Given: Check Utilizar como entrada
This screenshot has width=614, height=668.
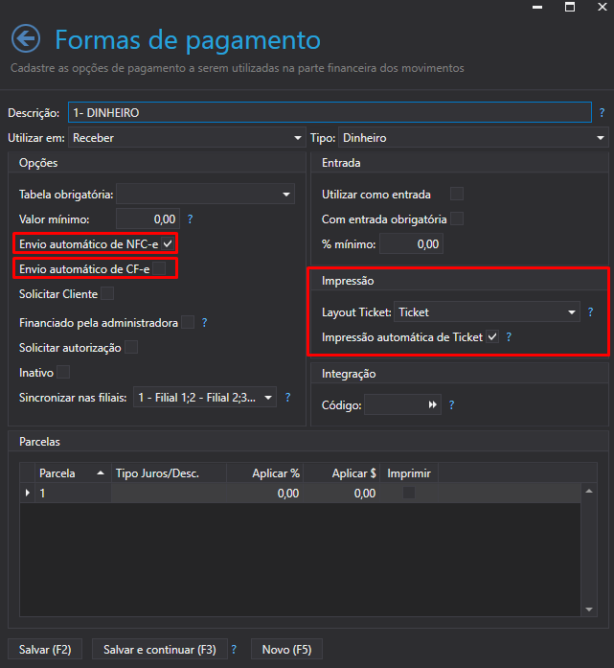Looking at the screenshot, I should pyautogui.click(x=457, y=194).
